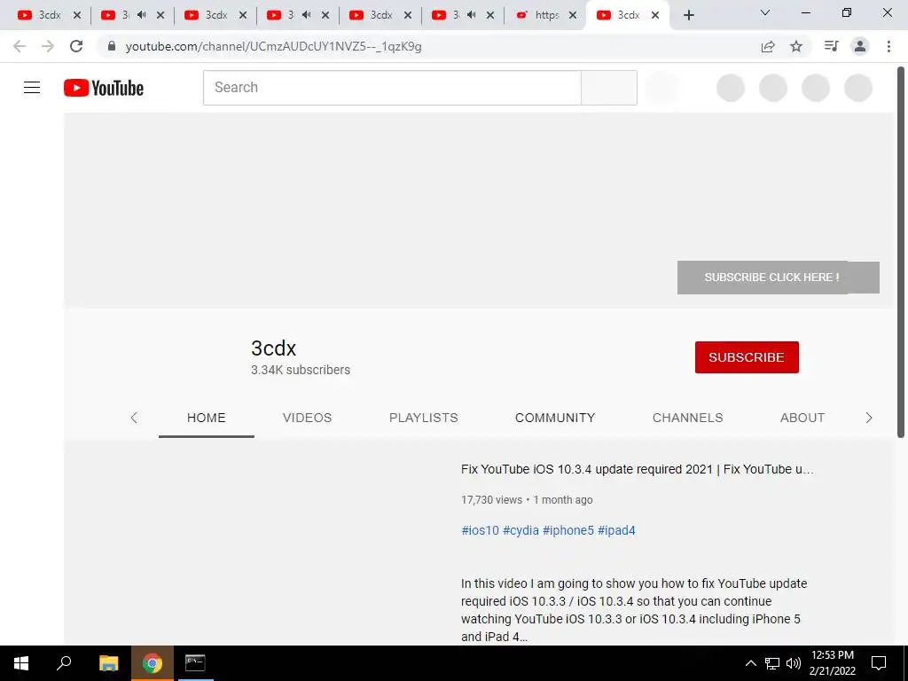This screenshot has width=908, height=681.
Task: Click the network tray icon
Action: click(772, 663)
